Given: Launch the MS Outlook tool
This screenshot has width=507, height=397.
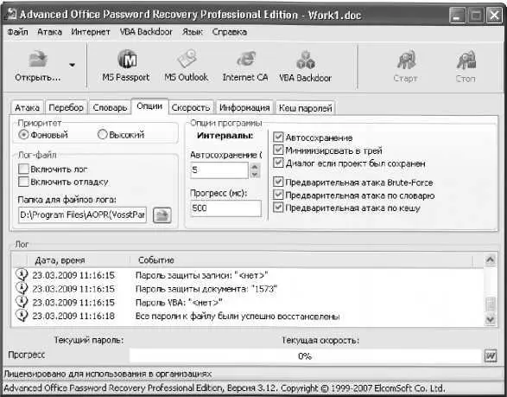Looking at the screenshot, I should tap(187, 66).
